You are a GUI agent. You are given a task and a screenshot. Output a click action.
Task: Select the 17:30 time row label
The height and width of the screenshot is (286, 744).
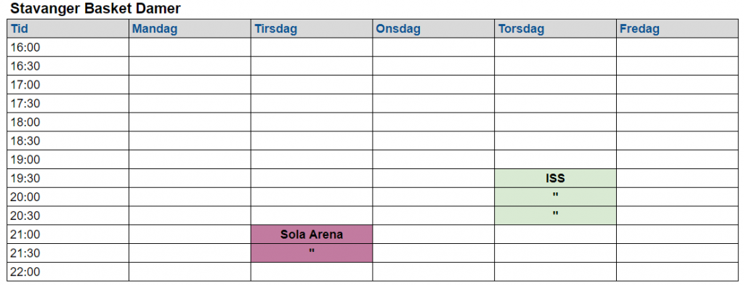68,103
